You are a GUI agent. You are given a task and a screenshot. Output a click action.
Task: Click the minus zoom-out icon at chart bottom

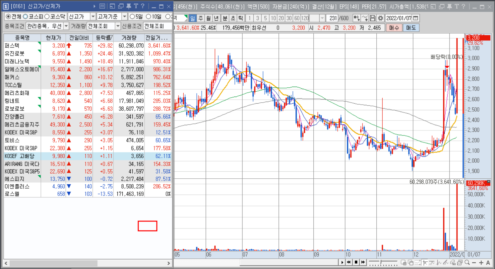(474, 262)
